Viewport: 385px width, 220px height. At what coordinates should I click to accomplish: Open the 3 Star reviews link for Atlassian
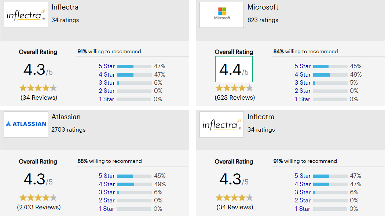pyautogui.click(x=107, y=192)
